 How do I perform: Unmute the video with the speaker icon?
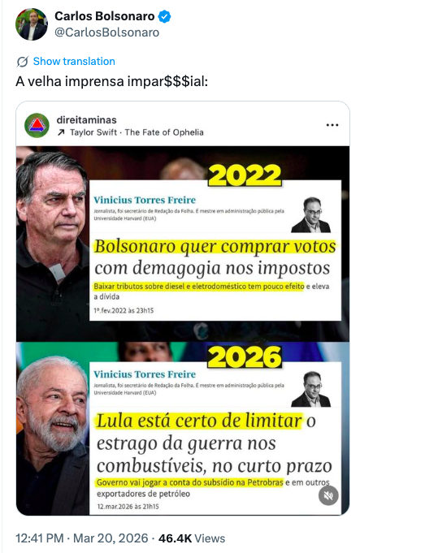(x=328, y=495)
